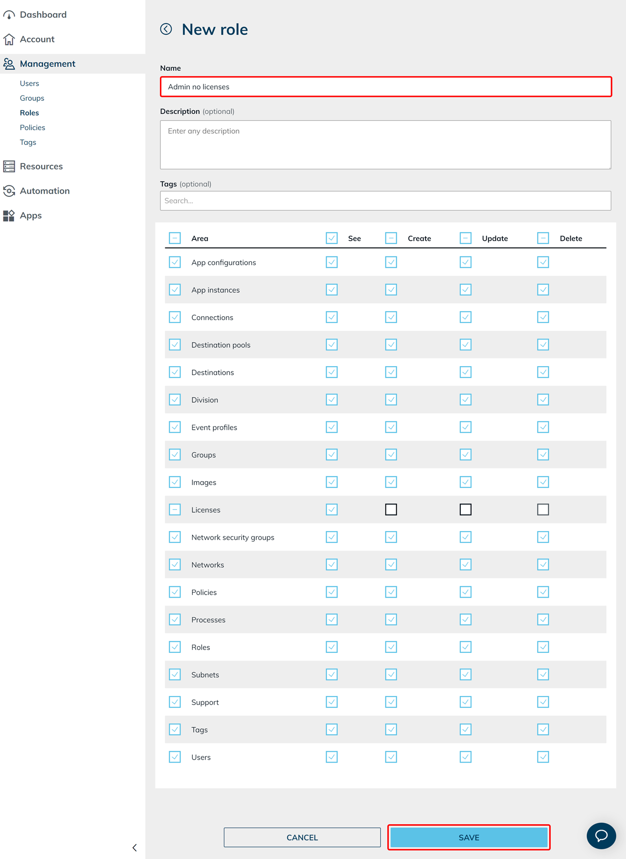Toggle the Delete column header checkbox
The height and width of the screenshot is (859, 626).
(x=543, y=238)
